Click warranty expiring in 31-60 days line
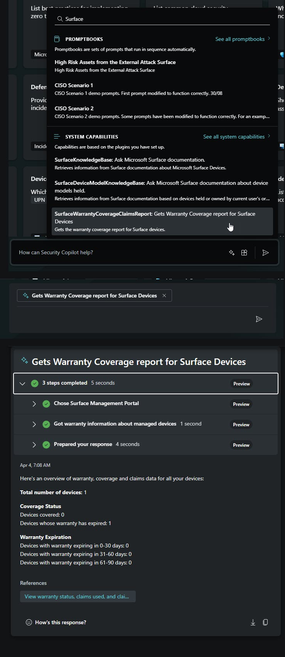 76,554
